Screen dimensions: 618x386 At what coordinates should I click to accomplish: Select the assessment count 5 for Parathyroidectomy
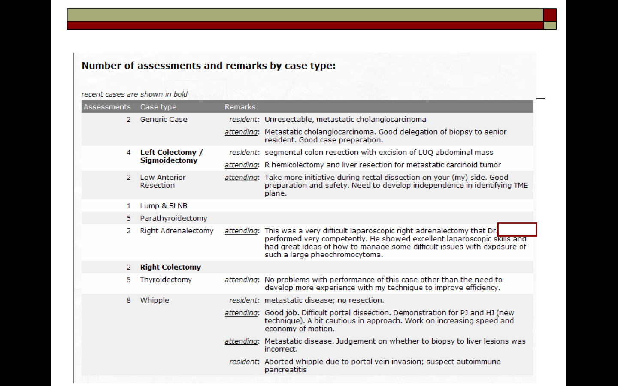pos(129,218)
